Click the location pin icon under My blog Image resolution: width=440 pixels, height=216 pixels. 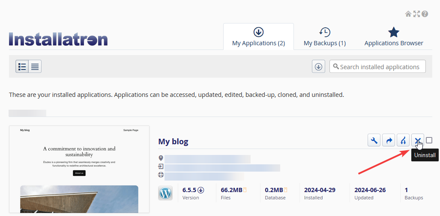tap(161, 159)
